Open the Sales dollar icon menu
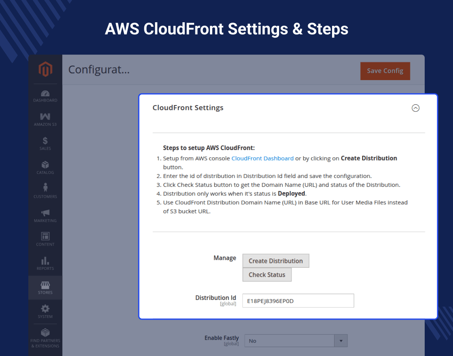The height and width of the screenshot is (356, 453). [45, 144]
